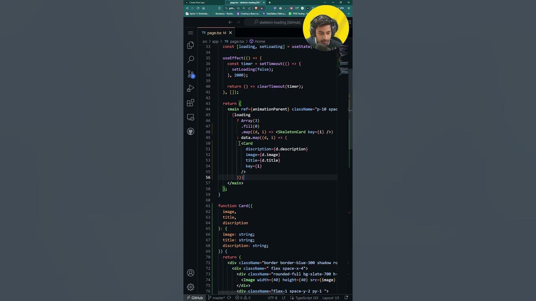Click the master branch in status bar
Screen dimensions: 536x301
pyautogui.click(x=216, y=298)
